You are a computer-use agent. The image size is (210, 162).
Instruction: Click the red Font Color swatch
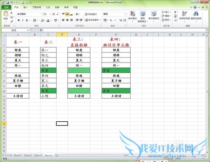(x=48, y=21)
